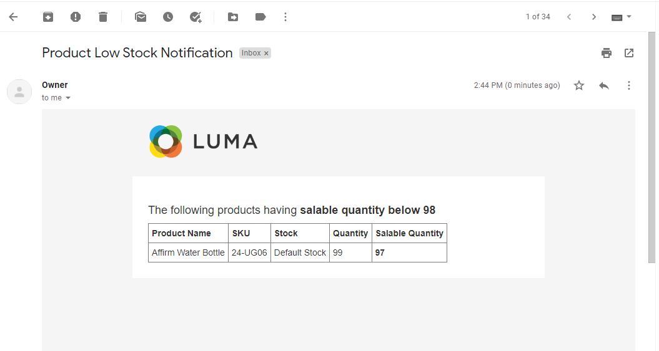Screen dimensions: 659x351
Task: Report this email as spam
Action: [76, 17]
